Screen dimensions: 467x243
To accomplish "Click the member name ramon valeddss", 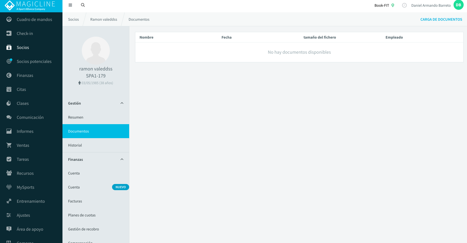I will point(96,69).
